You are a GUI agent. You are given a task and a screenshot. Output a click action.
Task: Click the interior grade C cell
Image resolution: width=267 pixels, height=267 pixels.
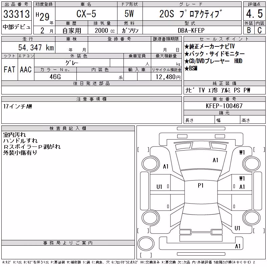point(260,30)
